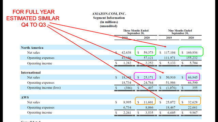
Task: Select the International section heading
Action: pos(31,73)
